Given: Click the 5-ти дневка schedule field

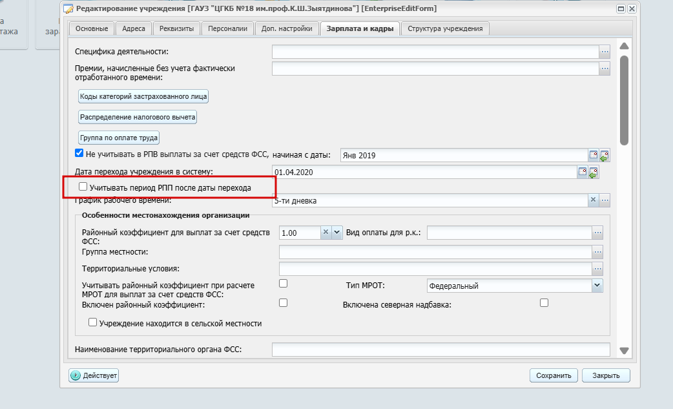Looking at the screenshot, I should pyautogui.click(x=430, y=200).
